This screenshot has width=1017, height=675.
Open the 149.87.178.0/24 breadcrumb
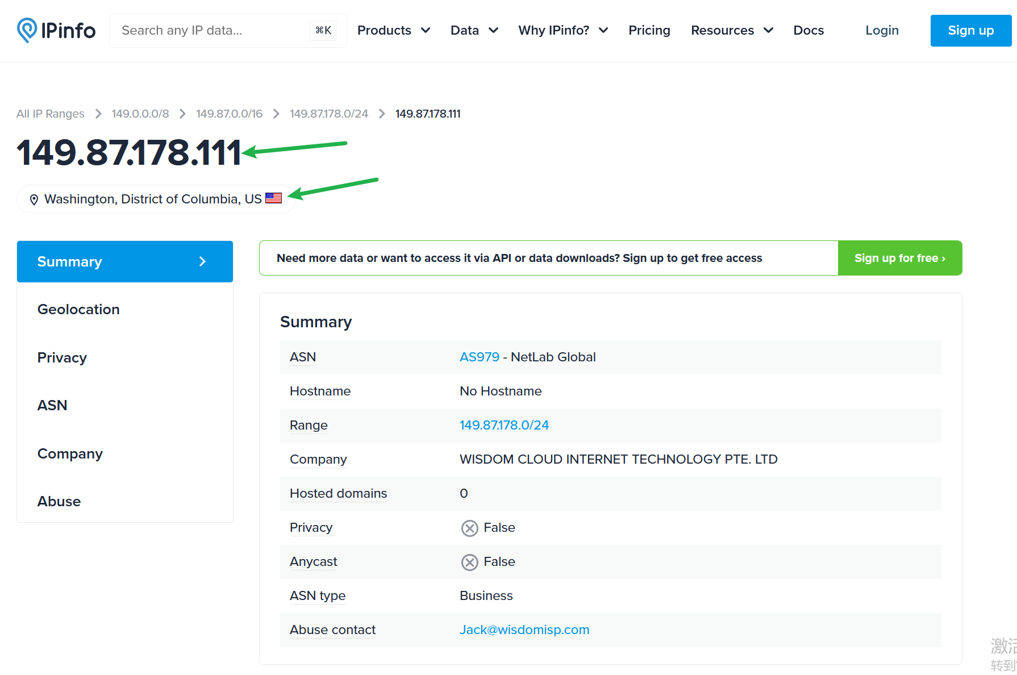click(x=328, y=114)
